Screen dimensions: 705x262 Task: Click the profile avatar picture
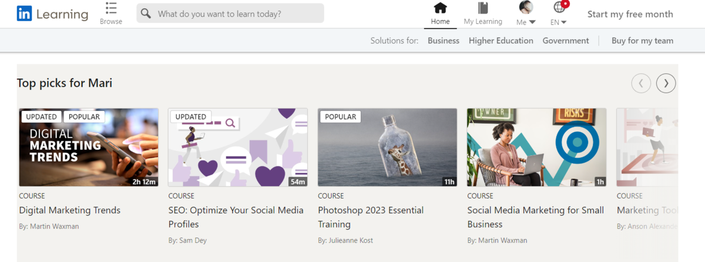click(x=526, y=7)
